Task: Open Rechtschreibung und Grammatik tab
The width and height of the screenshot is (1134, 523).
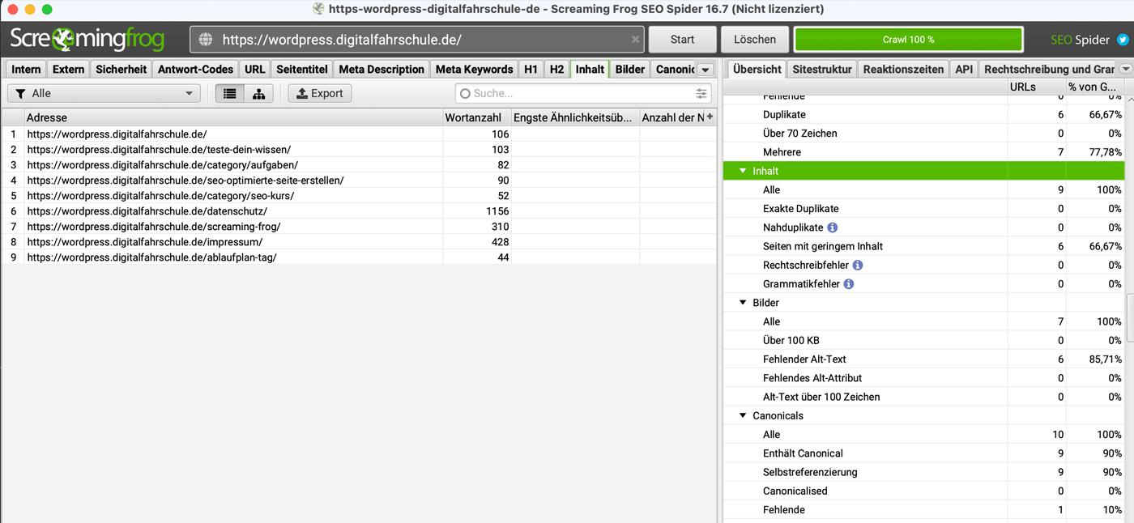Action: [x=1048, y=69]
